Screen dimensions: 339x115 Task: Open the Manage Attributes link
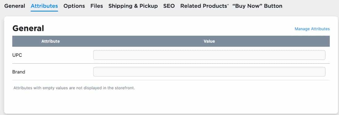(x=312, y=29)
